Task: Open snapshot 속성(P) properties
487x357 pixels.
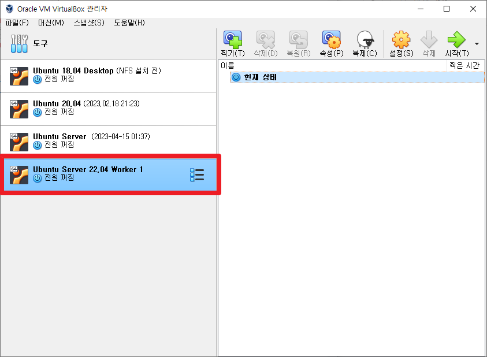Action: (x=332, y=39)
